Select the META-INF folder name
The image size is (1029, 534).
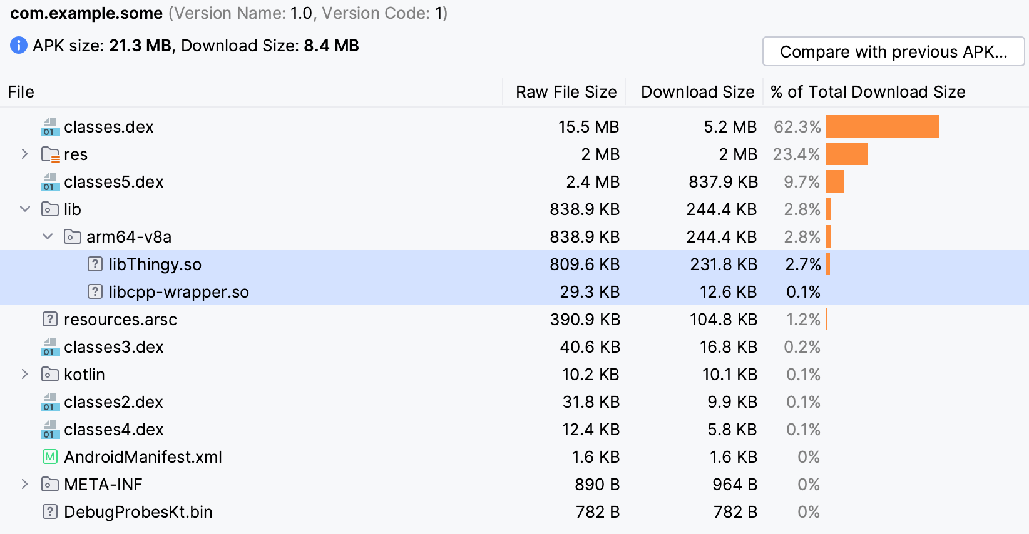pyautogui.click(x=103, y=485)
